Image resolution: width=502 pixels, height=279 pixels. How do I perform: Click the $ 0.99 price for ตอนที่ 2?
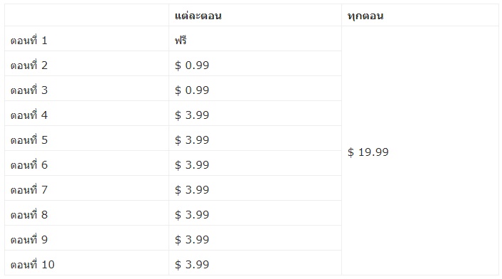(x=192, y=65)
